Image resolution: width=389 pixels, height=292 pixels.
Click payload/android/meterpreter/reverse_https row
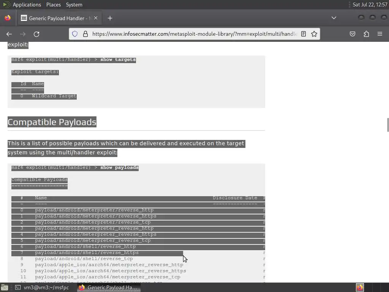138,216
